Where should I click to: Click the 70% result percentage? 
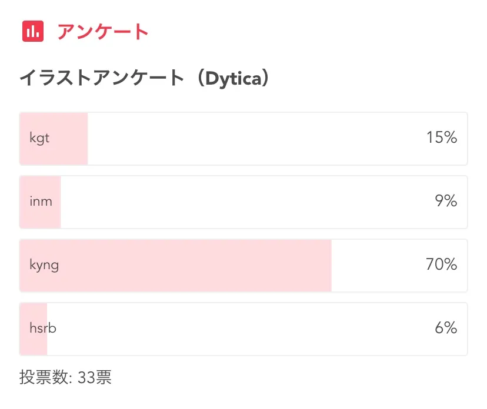[x=441, y=265]
